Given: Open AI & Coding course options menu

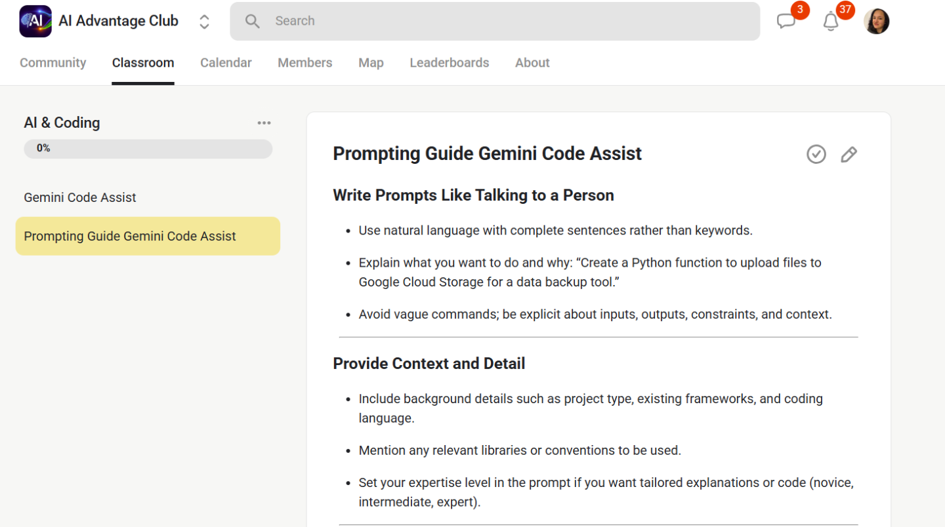Looking at the screenshot, I should point(264,123).
